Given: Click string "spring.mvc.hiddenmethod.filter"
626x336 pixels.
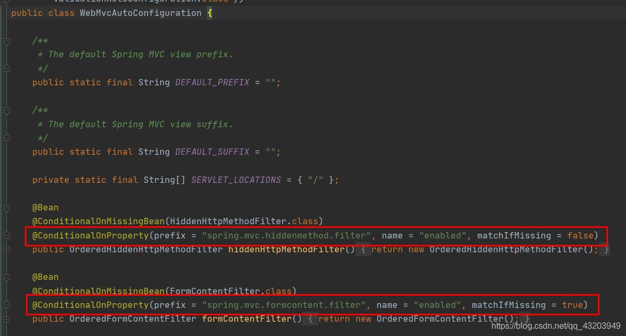Looking at the screenshot, I should point(286,236).
